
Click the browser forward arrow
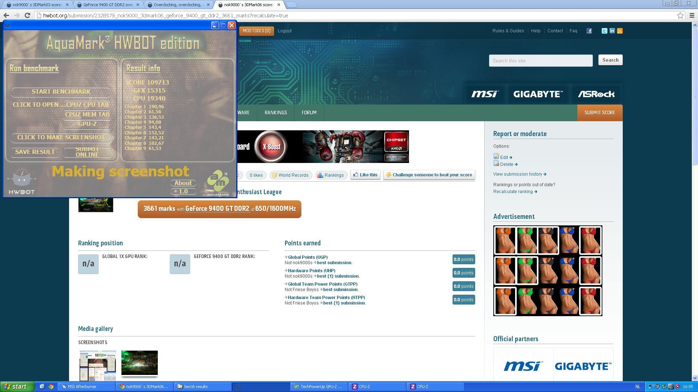click(17, 15)
